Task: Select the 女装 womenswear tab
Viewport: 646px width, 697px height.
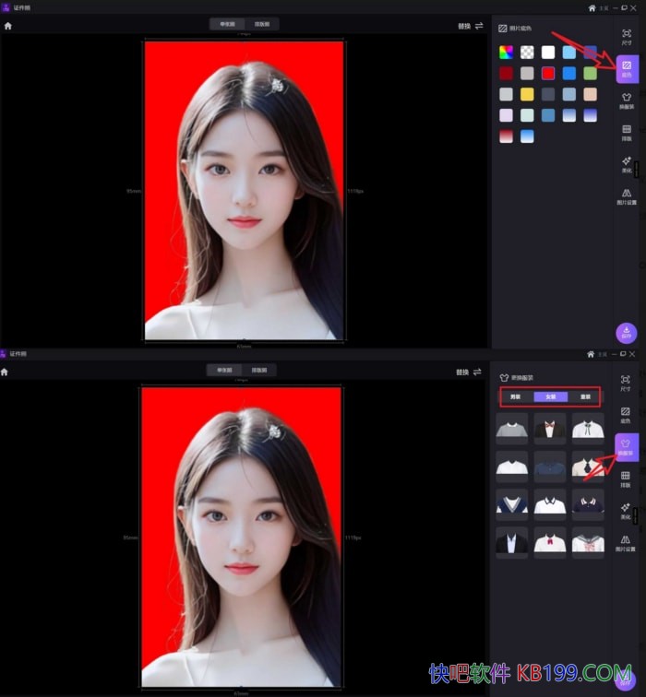Action: [x=551, y=396]
